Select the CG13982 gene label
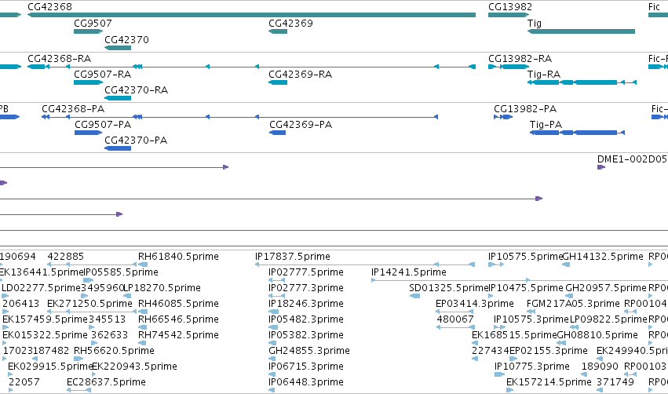668x394 pixels. pyautogui.click(x=510, y=7)
